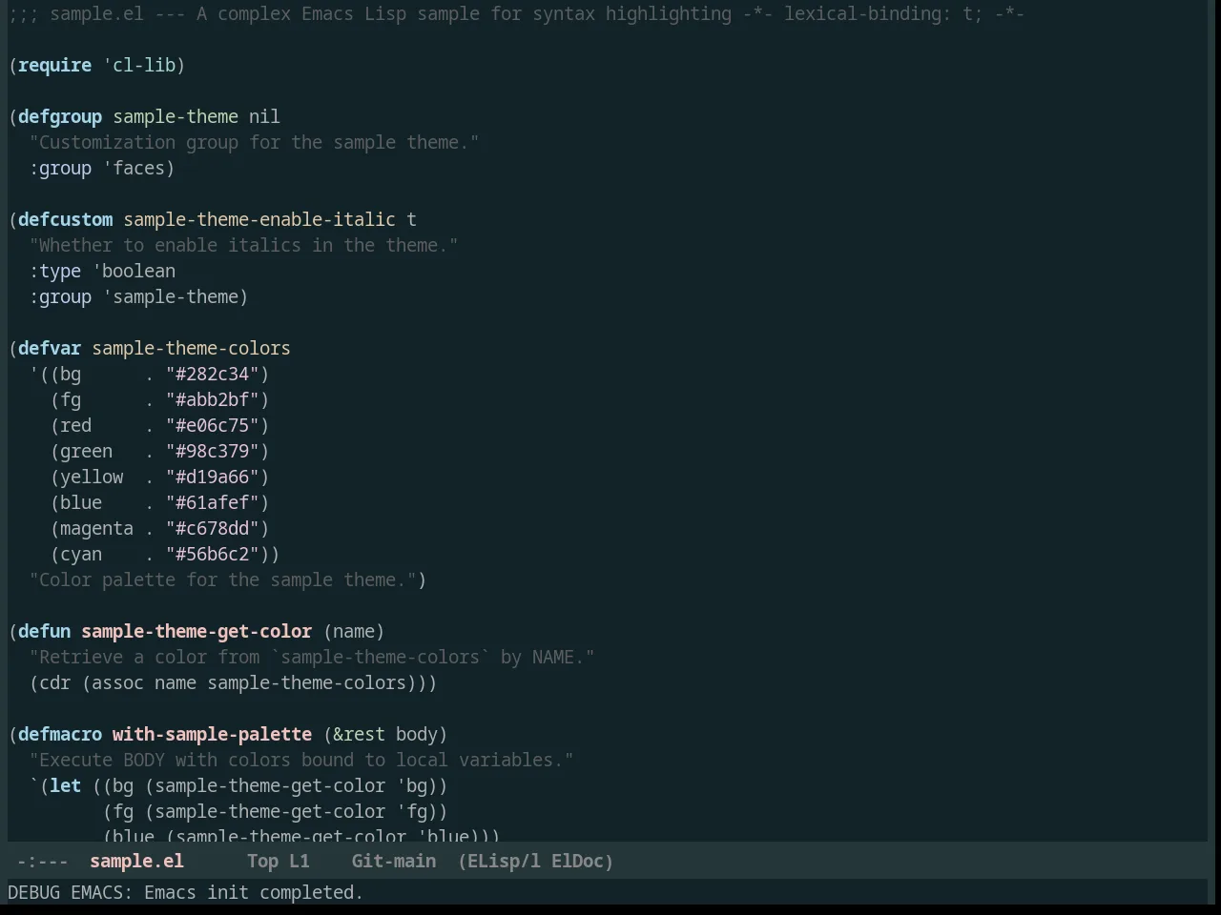The height and width of the screenshot is (915, 1221).
Task: Click the 'defvar' keyword
Action: (x=50, y=348)
